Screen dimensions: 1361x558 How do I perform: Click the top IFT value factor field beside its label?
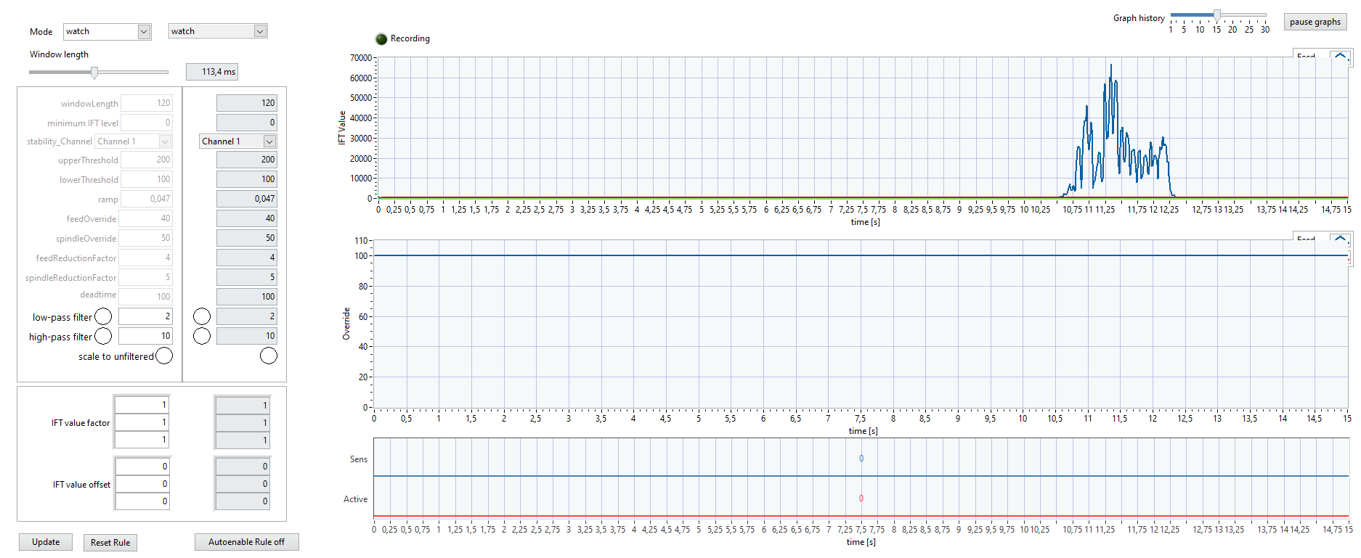click(x=142, y=405)
